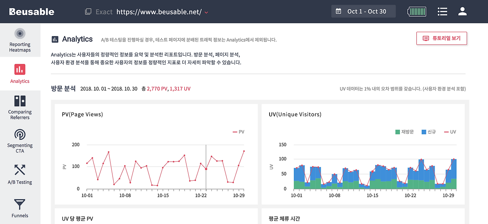Click the Beusable logo

tap(32, 11)
